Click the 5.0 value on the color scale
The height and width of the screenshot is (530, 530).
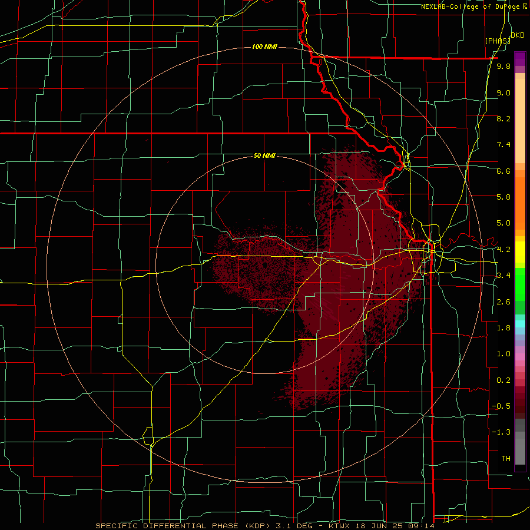503,223
